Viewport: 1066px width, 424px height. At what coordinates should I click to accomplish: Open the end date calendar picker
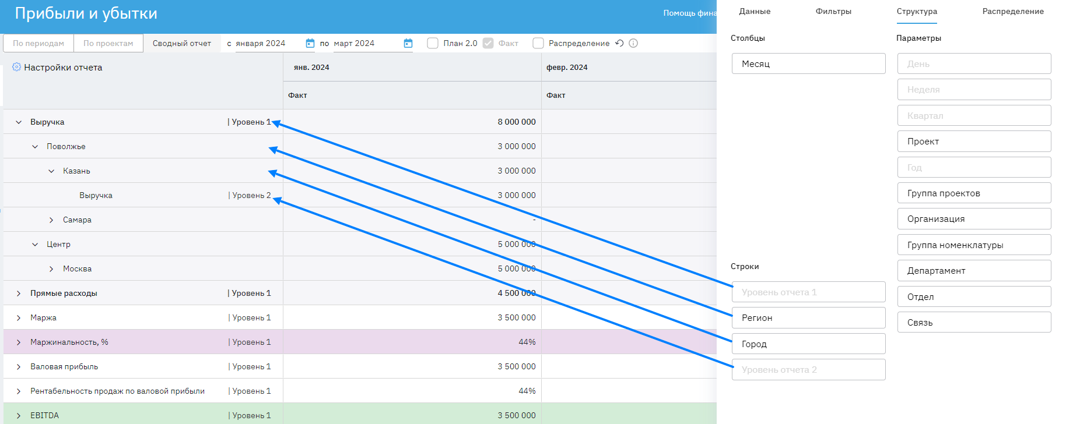[408, 43]
